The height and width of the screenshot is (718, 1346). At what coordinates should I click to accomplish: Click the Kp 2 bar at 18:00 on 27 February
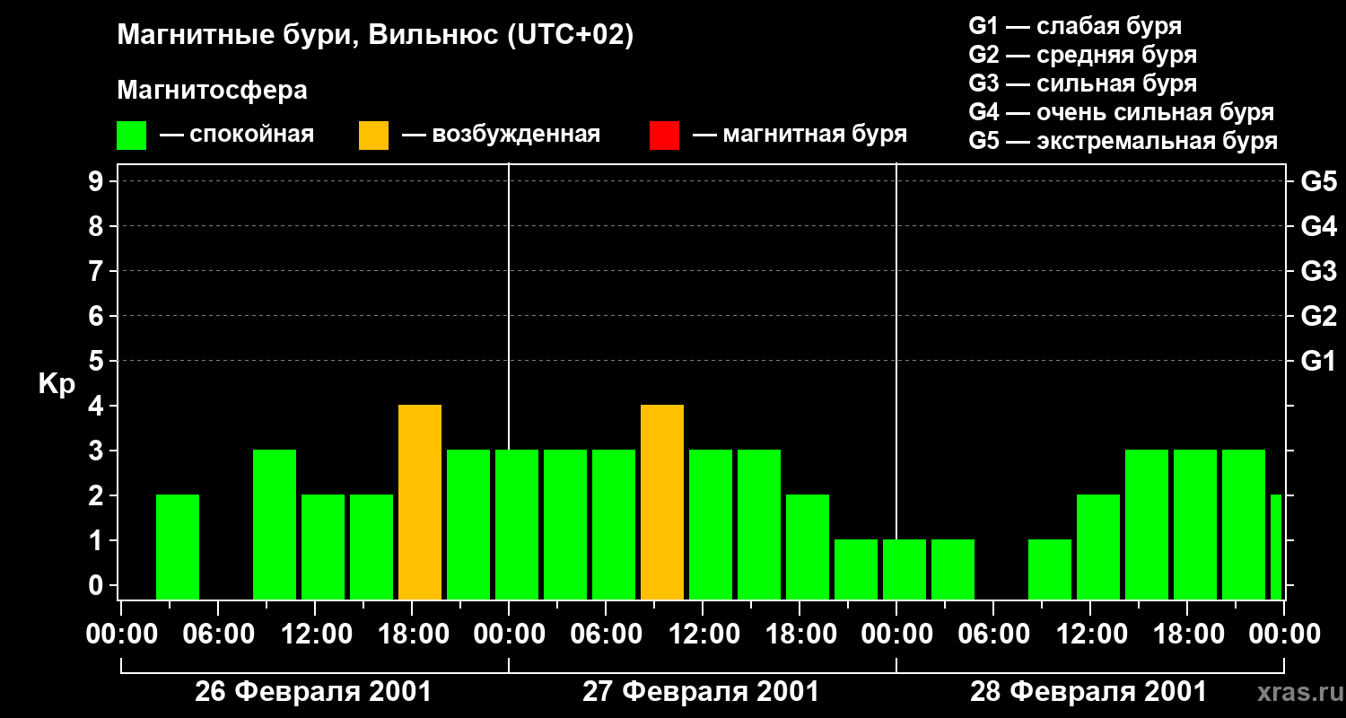point(808,547)
